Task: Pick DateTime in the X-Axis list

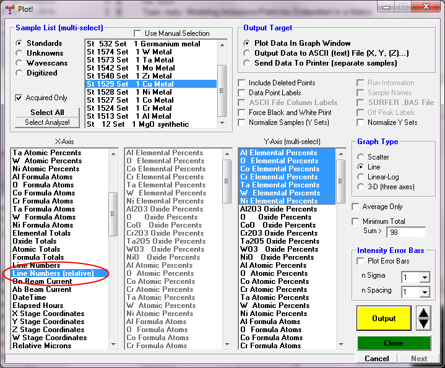Action: pos(30,297)
